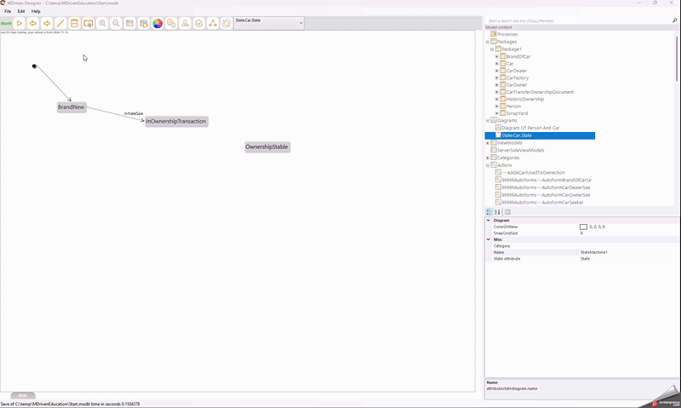Switch property grid to categorized view
Image resolution: width=681 pixels, height=408 pixels.
point(489,212)
